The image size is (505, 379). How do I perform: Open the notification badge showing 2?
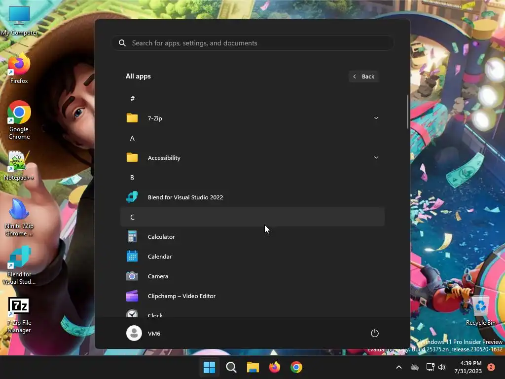click(x=491, y=367)
